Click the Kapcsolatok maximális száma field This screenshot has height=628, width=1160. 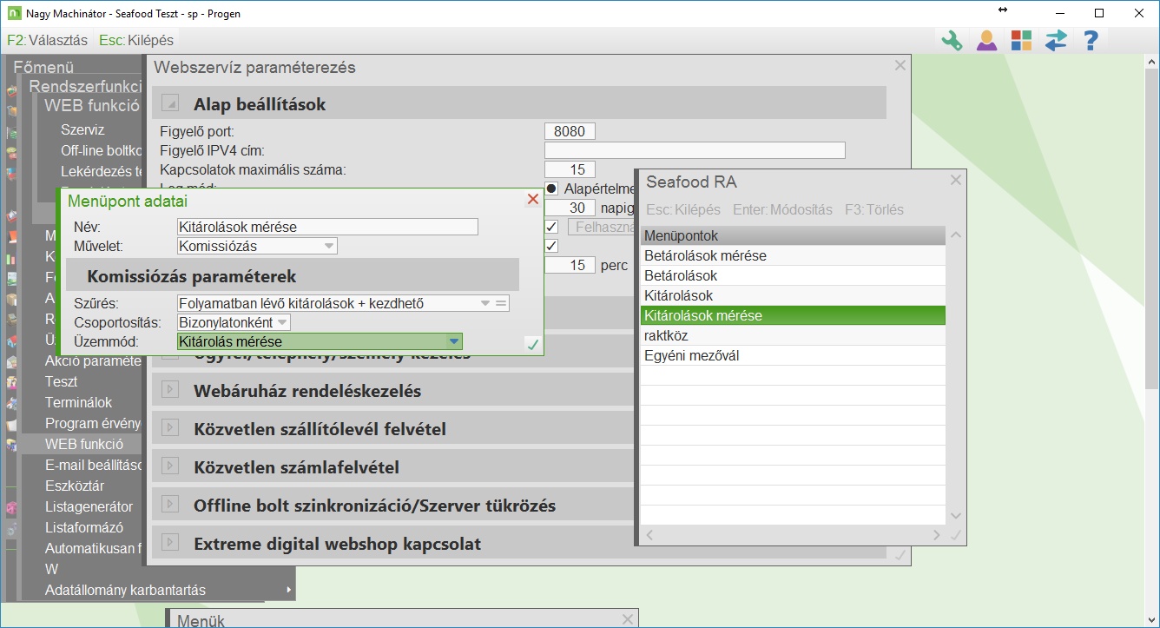point(570,169)
